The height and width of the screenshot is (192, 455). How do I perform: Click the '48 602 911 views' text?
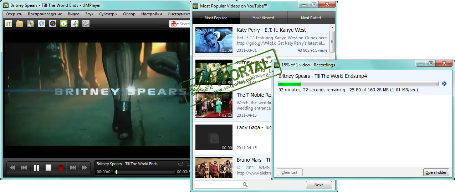[x=313, y=50]
